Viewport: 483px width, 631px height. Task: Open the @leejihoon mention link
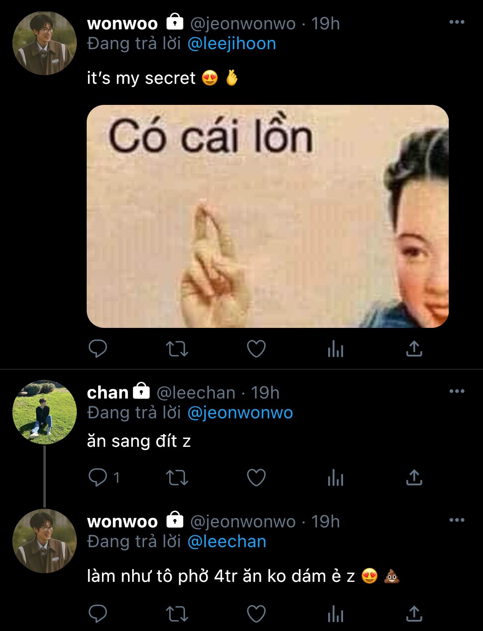pyautogui.click(x=232, y=44)
